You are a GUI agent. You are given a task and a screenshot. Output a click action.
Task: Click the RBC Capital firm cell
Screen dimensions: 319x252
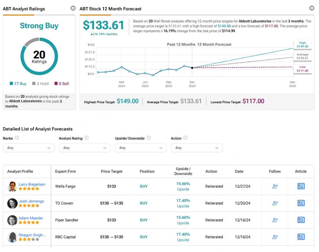(x=65, y=237)
